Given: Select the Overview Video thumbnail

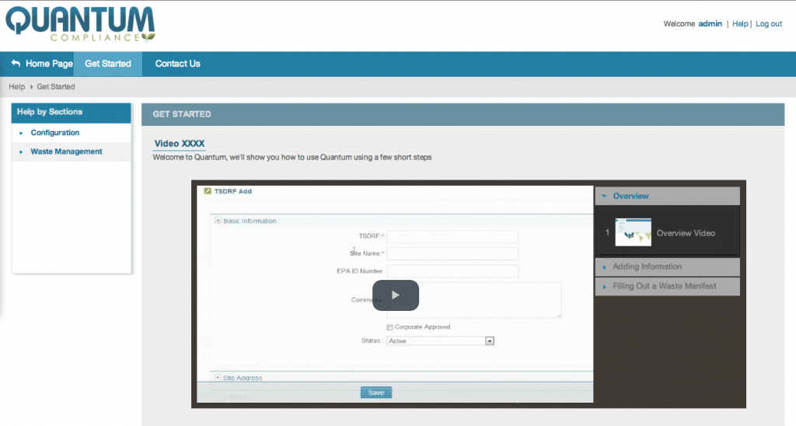Looking at the screenshot, I should coord(633,232).
